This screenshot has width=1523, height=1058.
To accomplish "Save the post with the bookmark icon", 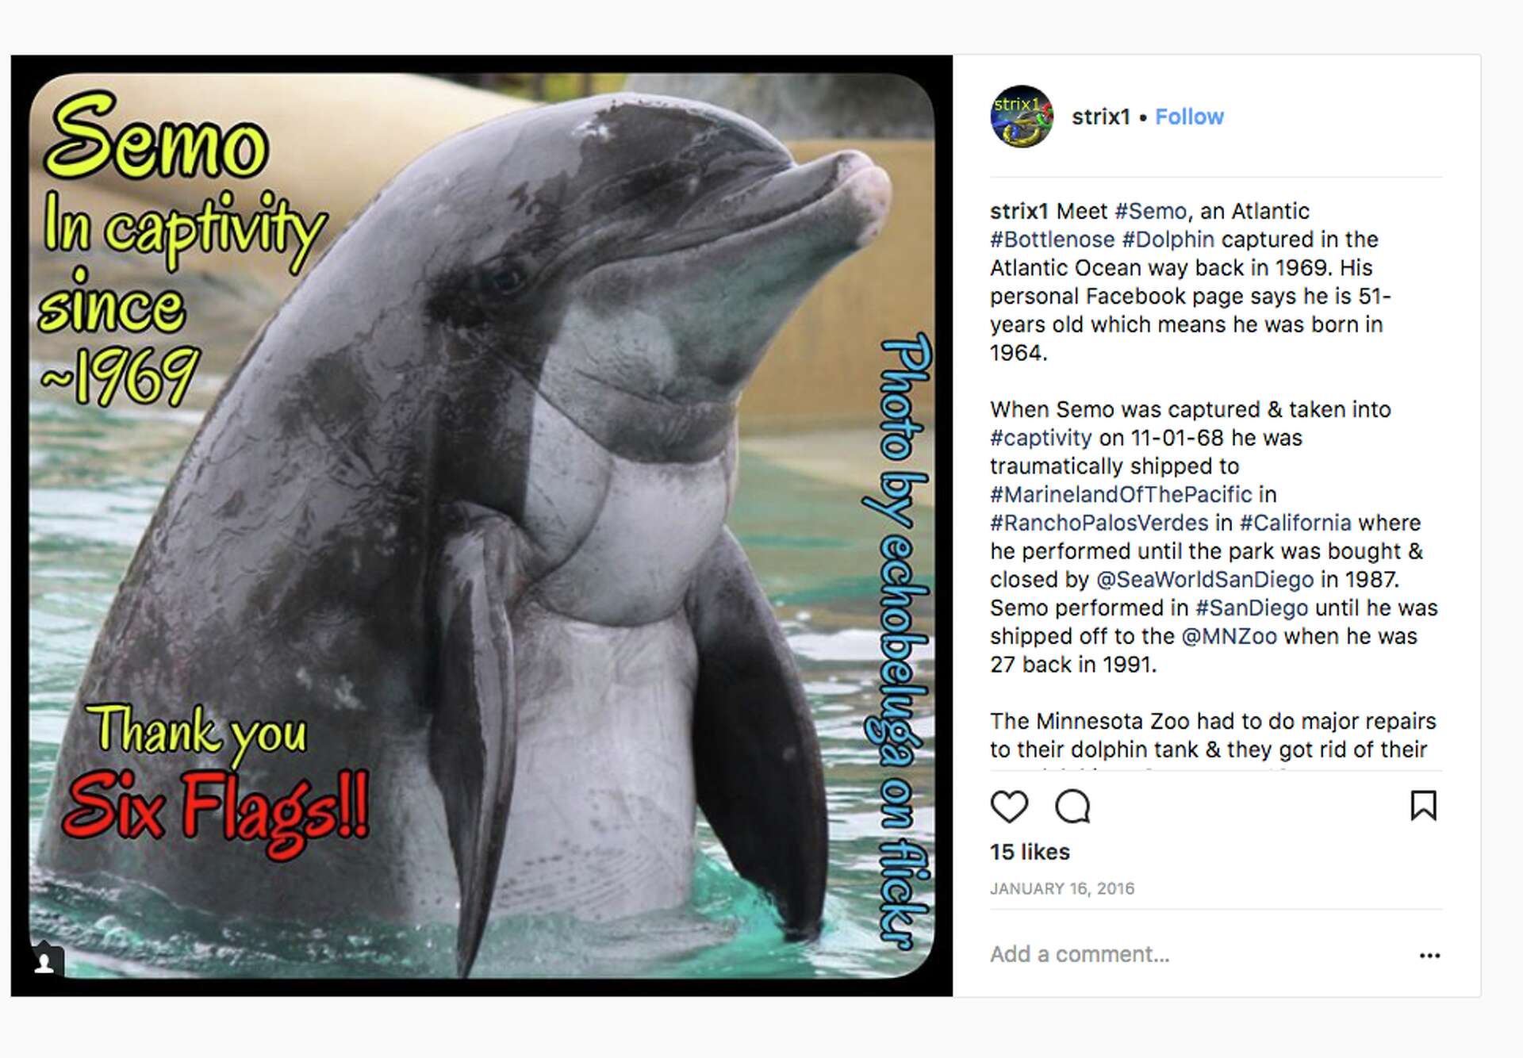I will click(1424, 806).
